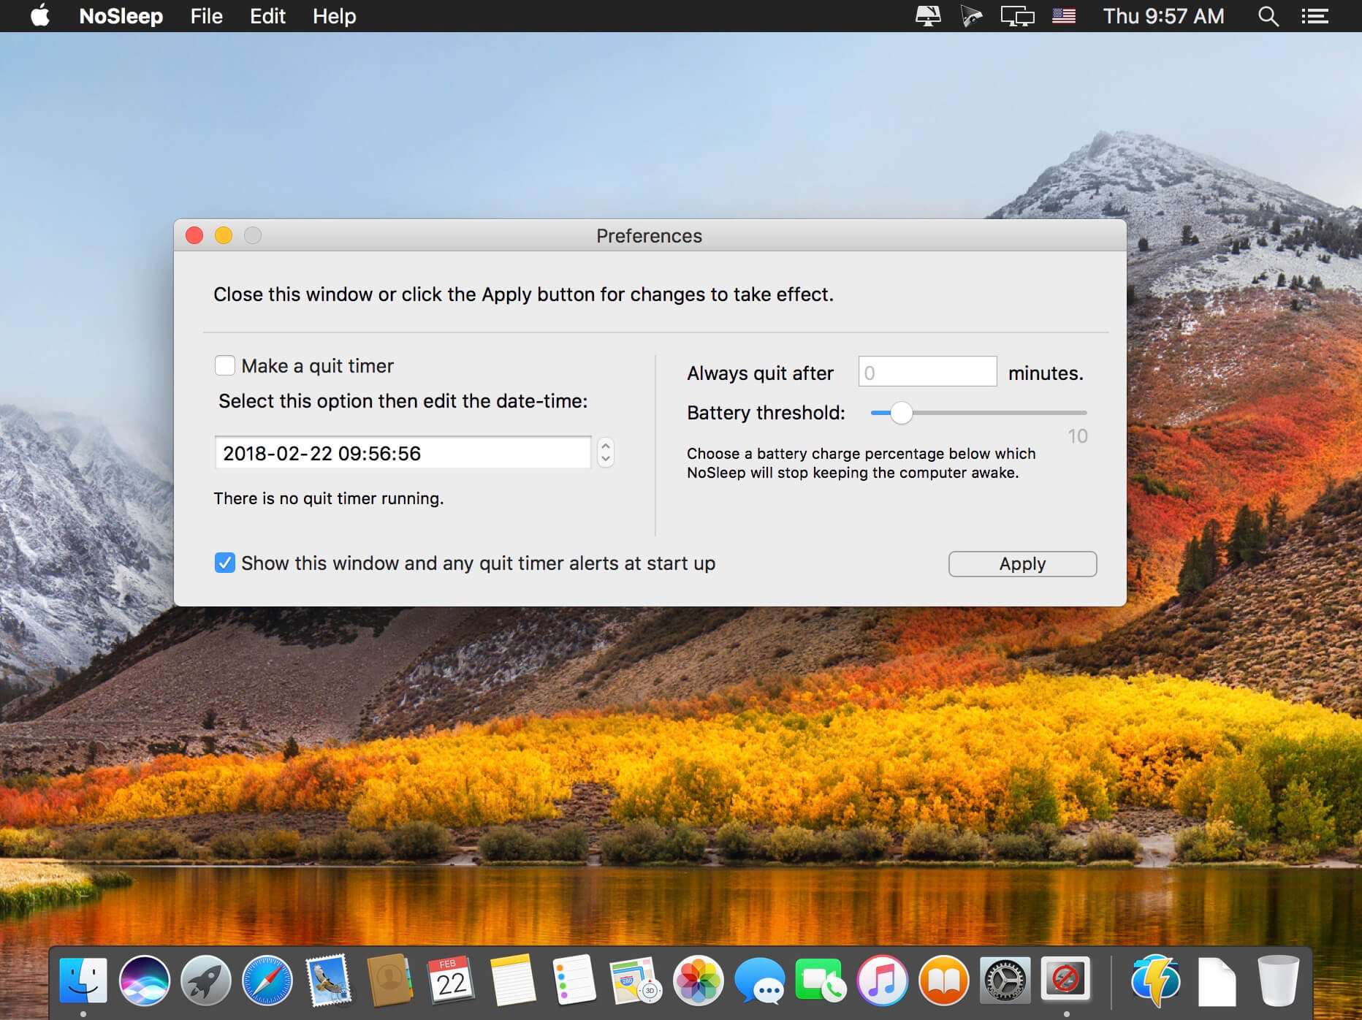Screen dimensions: 1362x1020
Task: Open the Trash in the Dock
Action: point(1278,980)
